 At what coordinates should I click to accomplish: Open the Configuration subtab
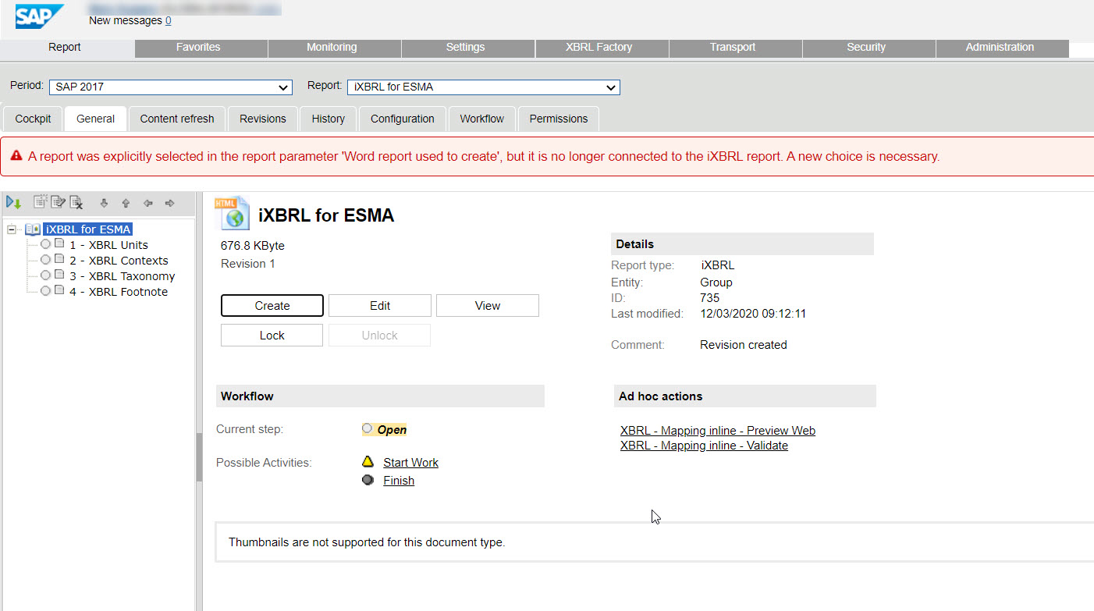tap(403, 119)
